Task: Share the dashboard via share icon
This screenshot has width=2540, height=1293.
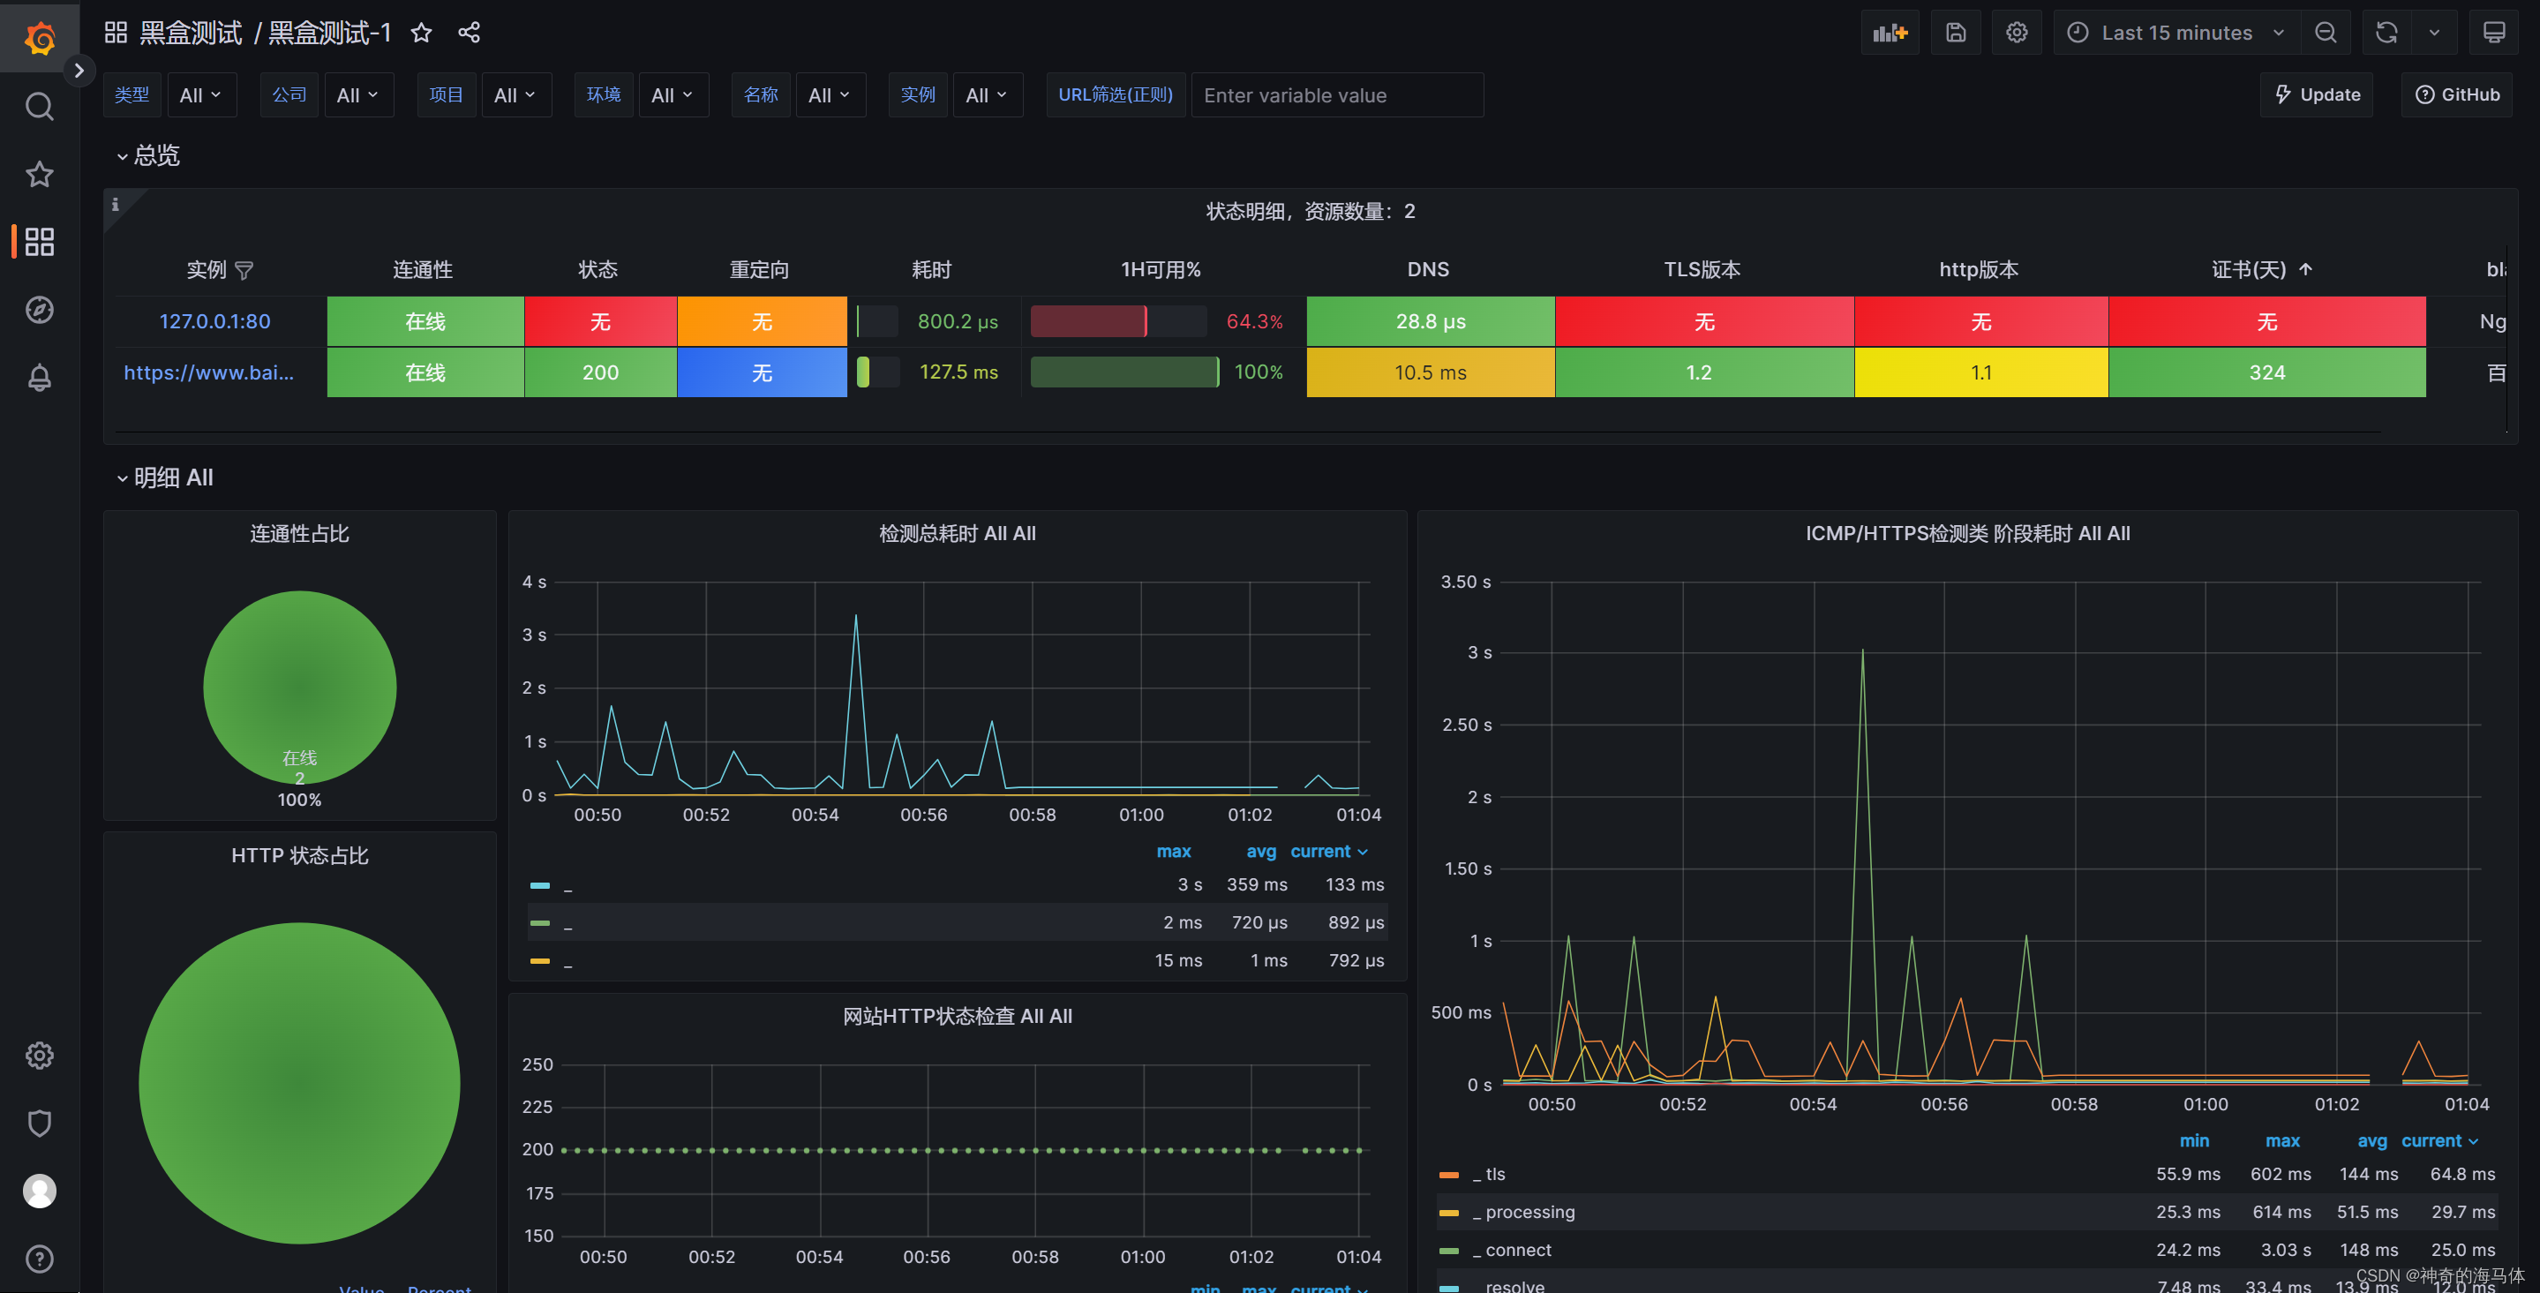Action: (x=470, y=33)
